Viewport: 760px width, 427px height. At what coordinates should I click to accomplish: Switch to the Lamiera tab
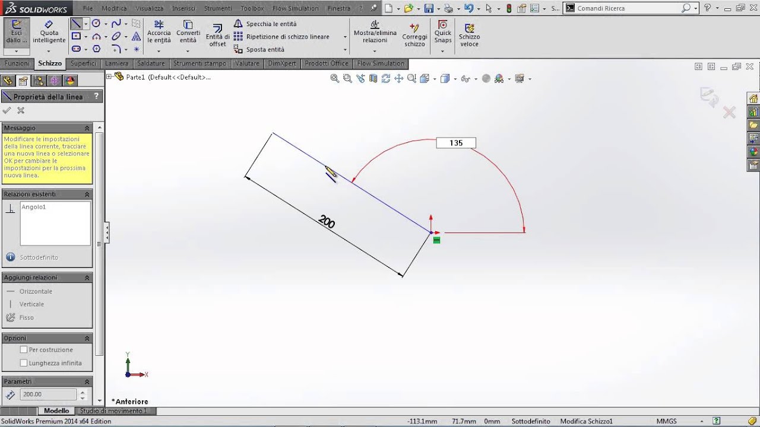pos(116,63)
